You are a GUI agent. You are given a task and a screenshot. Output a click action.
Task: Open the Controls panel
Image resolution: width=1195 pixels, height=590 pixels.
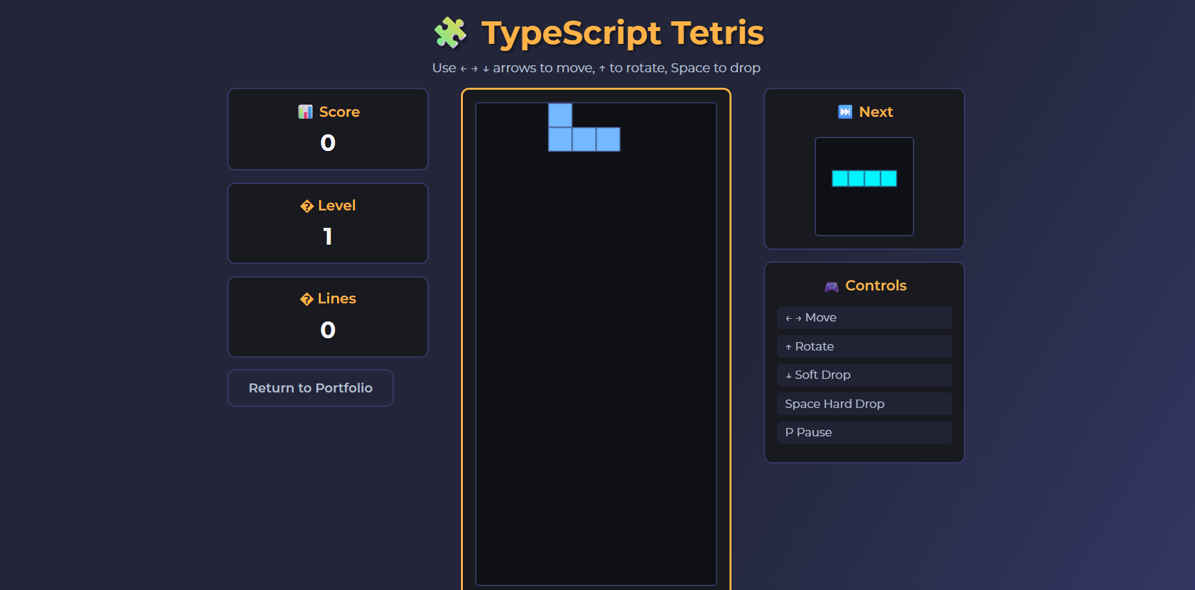pos(864,361)
